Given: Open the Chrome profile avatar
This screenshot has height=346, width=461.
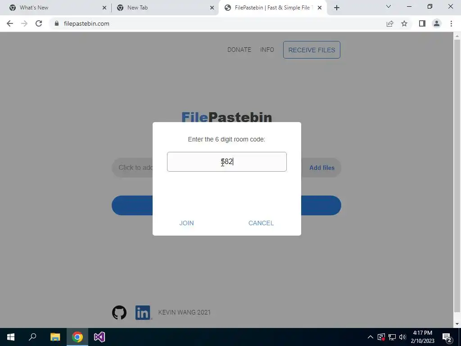Looking at the screenshot, I should coord(437,23).
